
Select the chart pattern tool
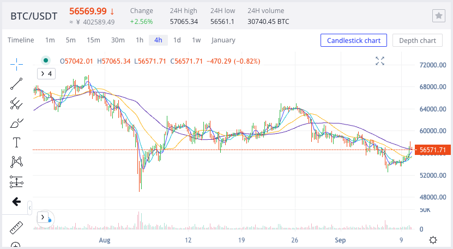(16, 162)
